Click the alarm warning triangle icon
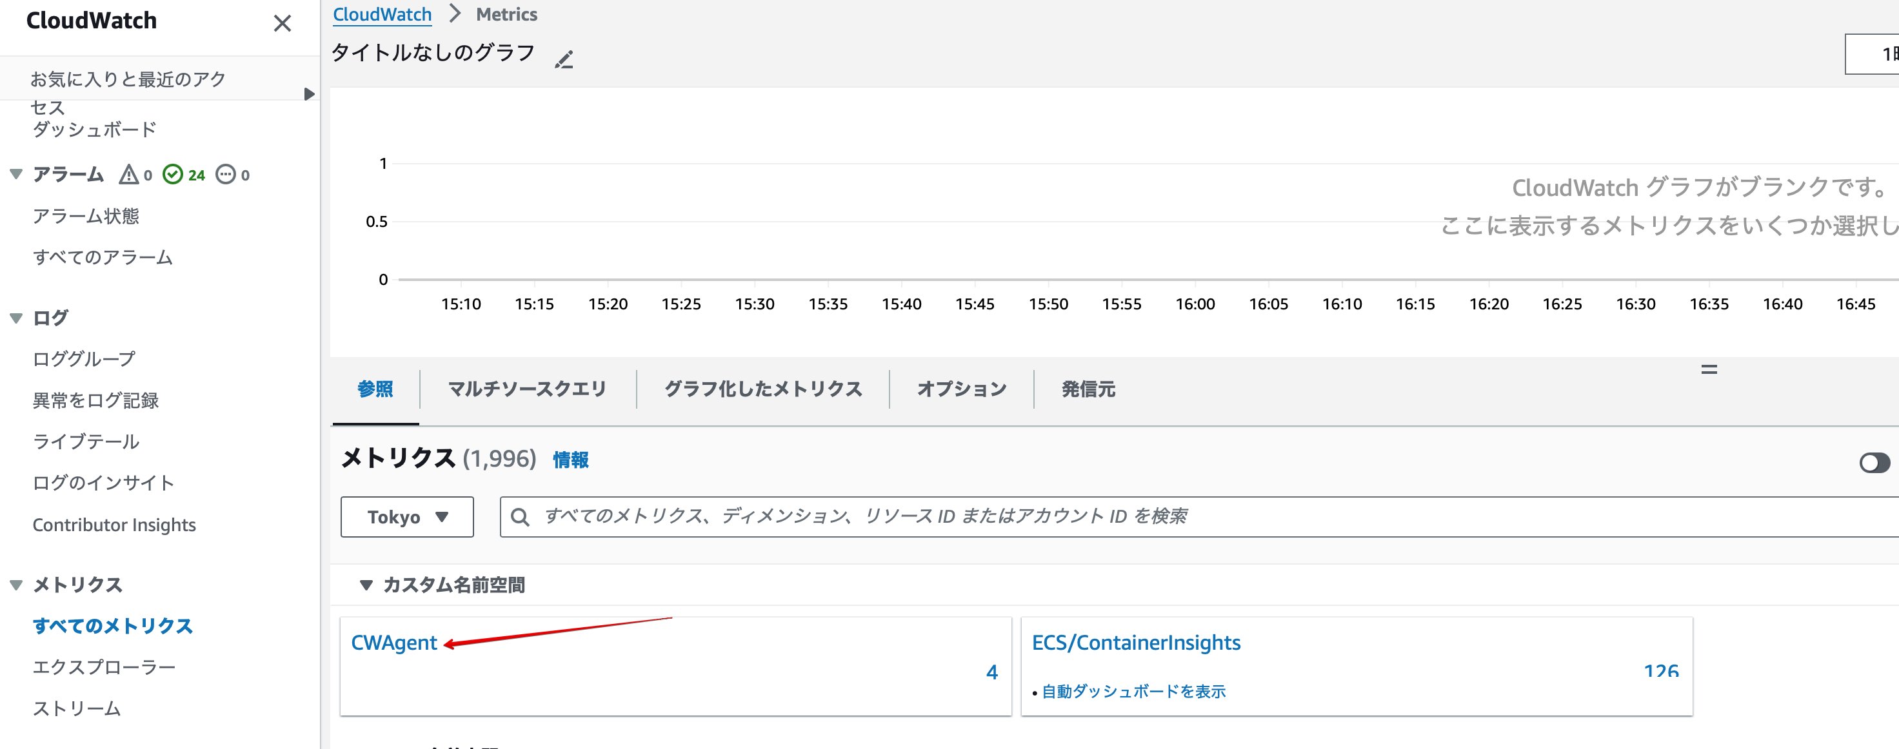This screenshot has width=1899, height=749. point(129,175)
